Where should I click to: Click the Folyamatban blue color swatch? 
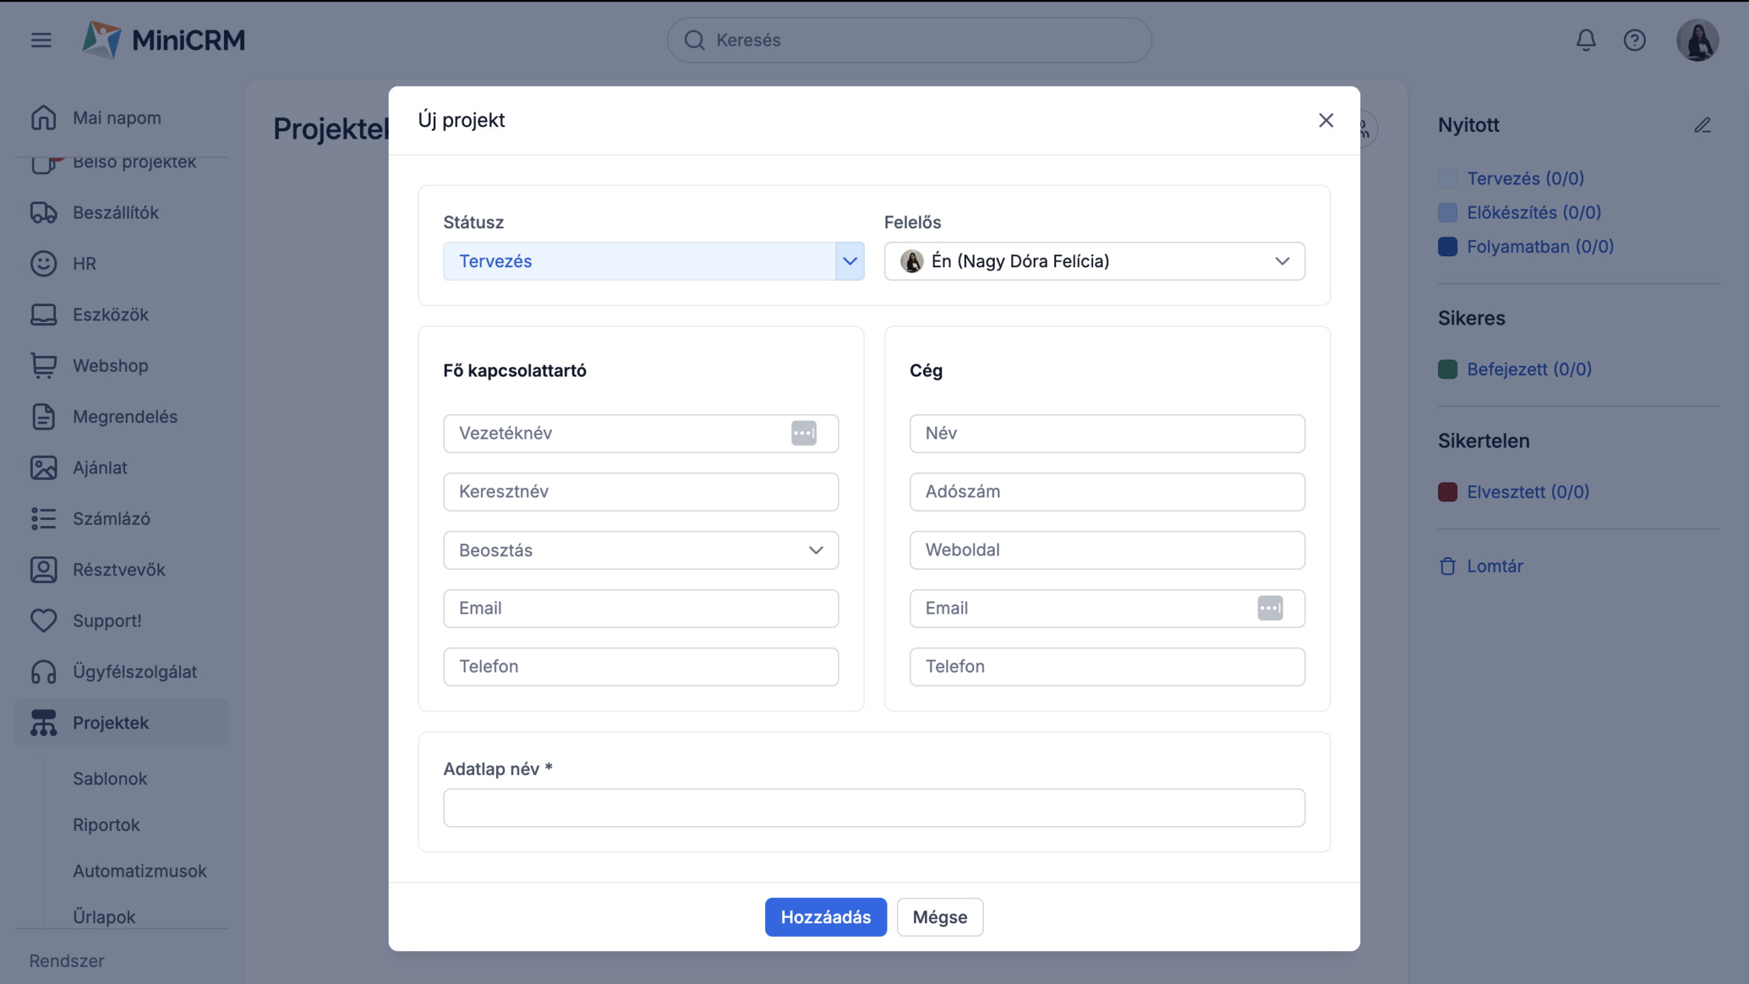point(1447,247)
